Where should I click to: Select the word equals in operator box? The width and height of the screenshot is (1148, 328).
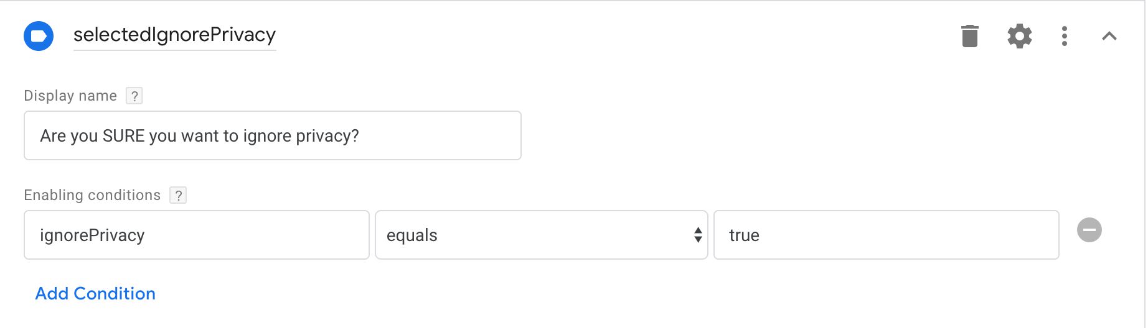pyautogui.click(x=412, y=235)
